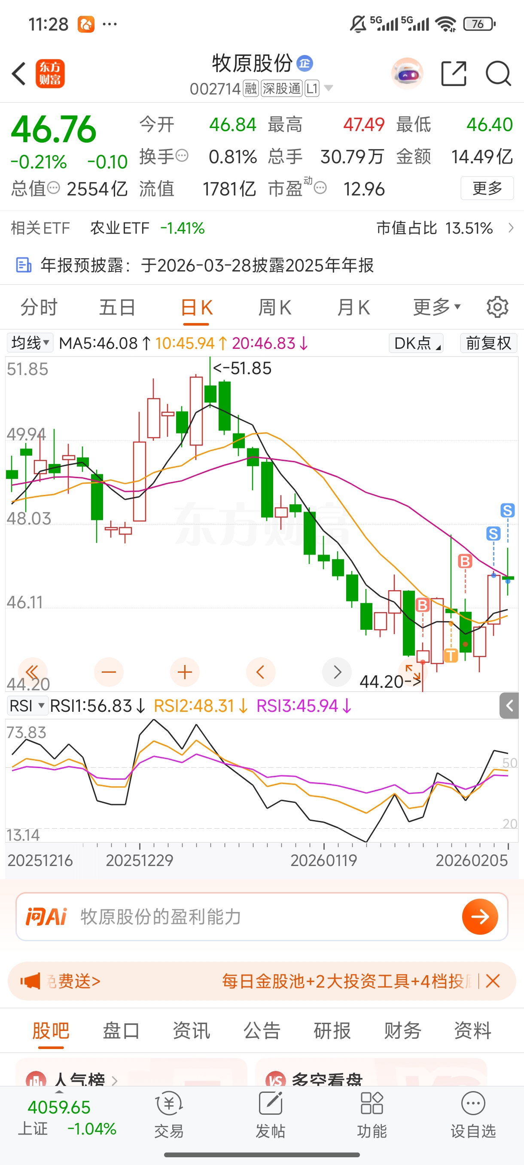Open the 财务 tab
The image size is (524, 1165).
pyautogui.click(x=402, y=1031)
